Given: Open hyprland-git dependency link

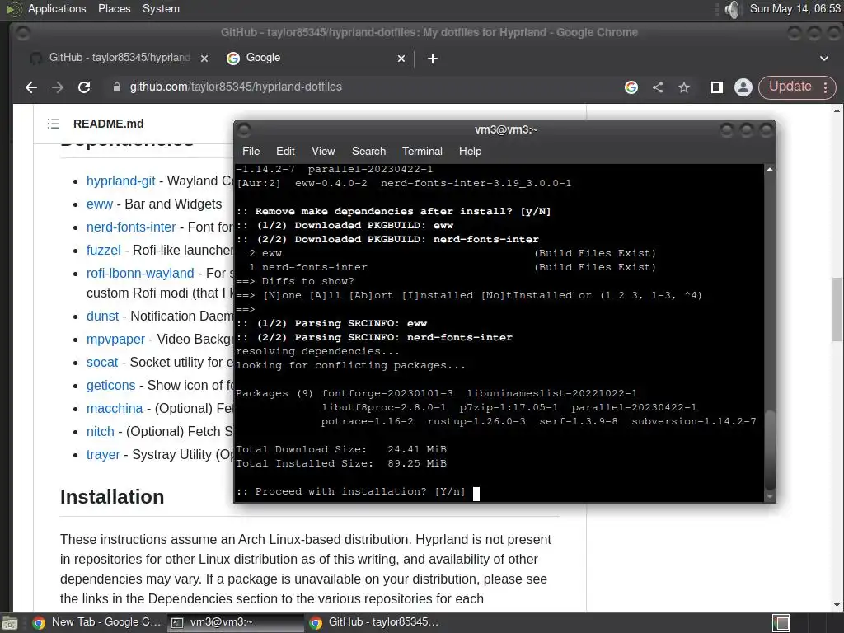Looking at the screenshot, I should point(121,181).
